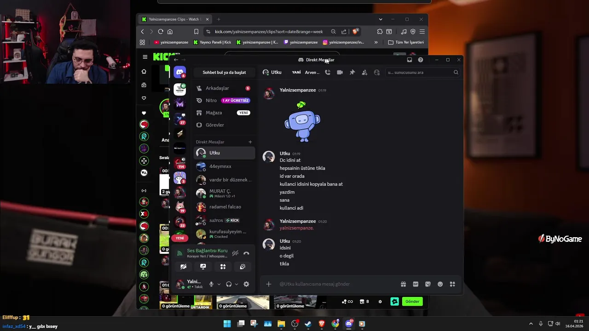Open GIF picker in message box

[x=416, y=284]
